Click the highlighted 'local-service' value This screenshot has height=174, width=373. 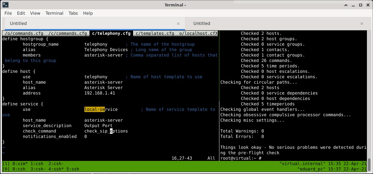(101, 110)
